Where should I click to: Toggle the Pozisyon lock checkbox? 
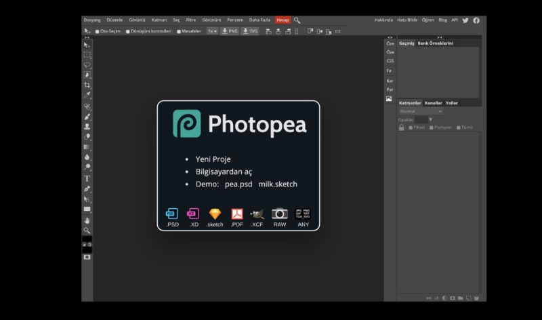(432, 127)
